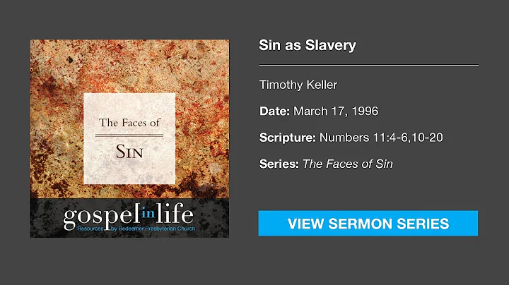Screen dimensions: 509x285
Task: Click the "Sin as Slavery" sermon title
Action: click(x=307, y=46)
